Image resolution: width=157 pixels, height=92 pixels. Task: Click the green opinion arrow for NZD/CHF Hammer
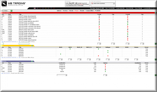point(105,72)
